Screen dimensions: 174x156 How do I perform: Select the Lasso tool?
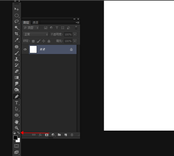[x=16, y=21]
